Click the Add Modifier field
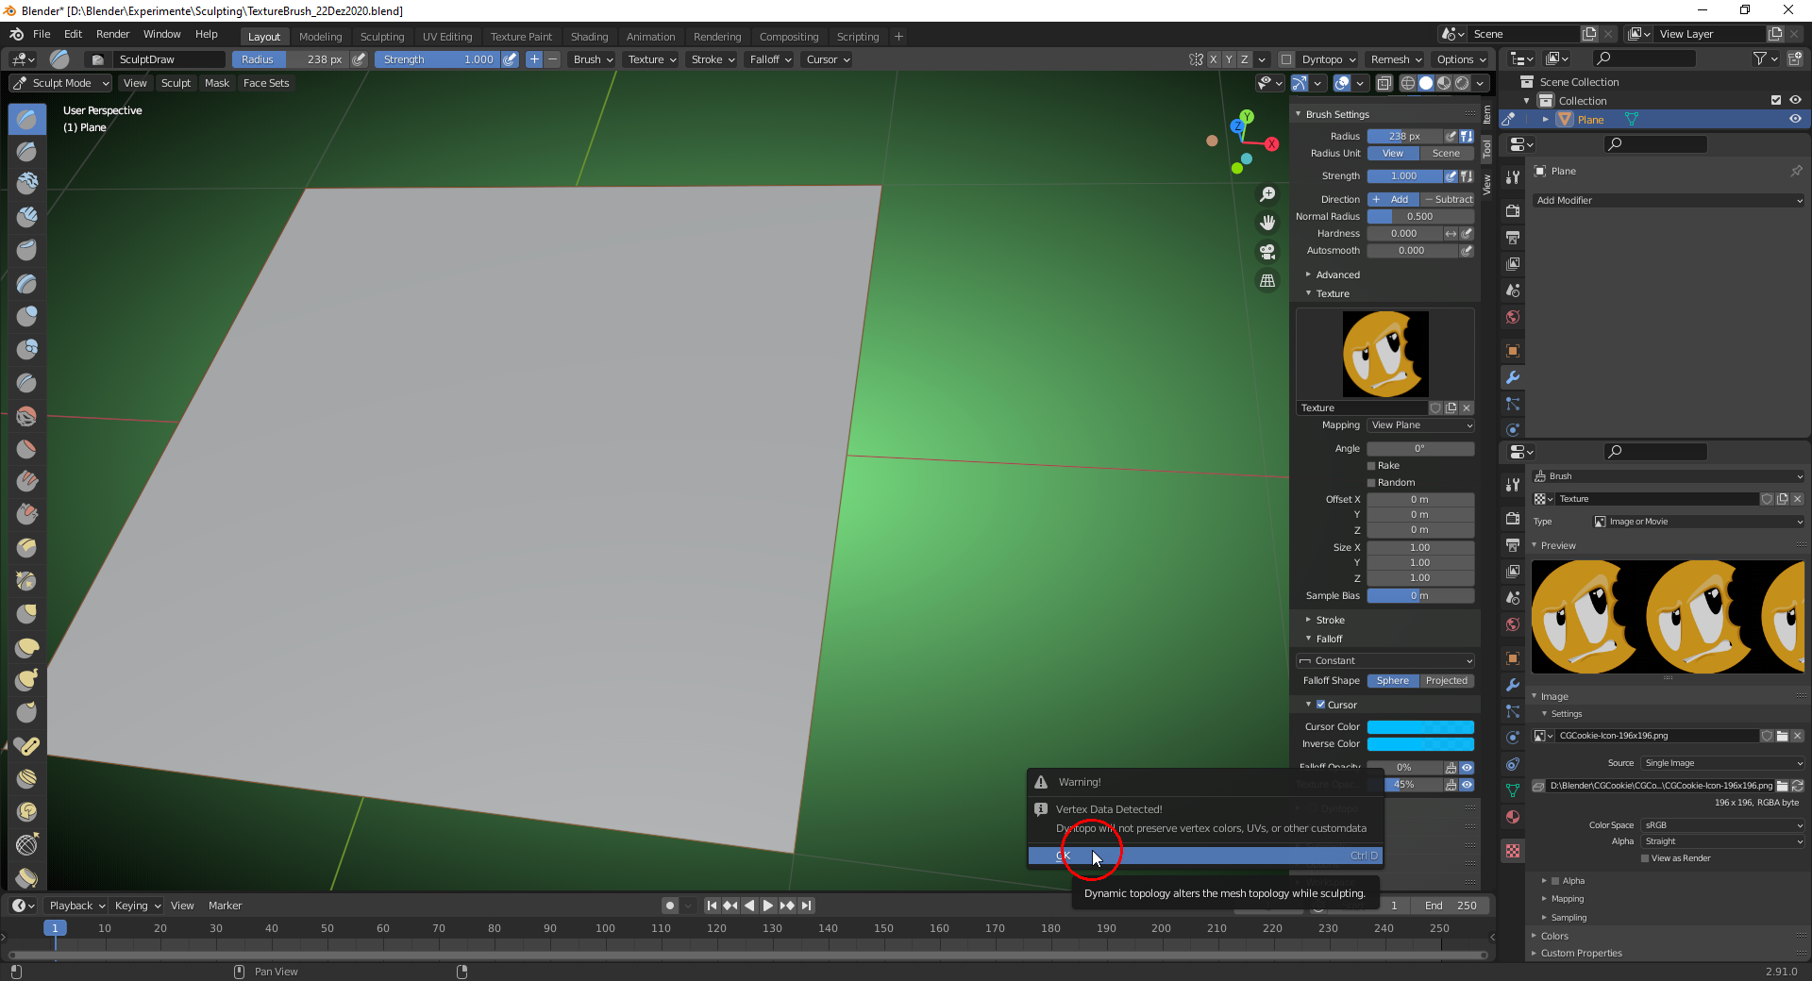 (x=1669, y=200)
